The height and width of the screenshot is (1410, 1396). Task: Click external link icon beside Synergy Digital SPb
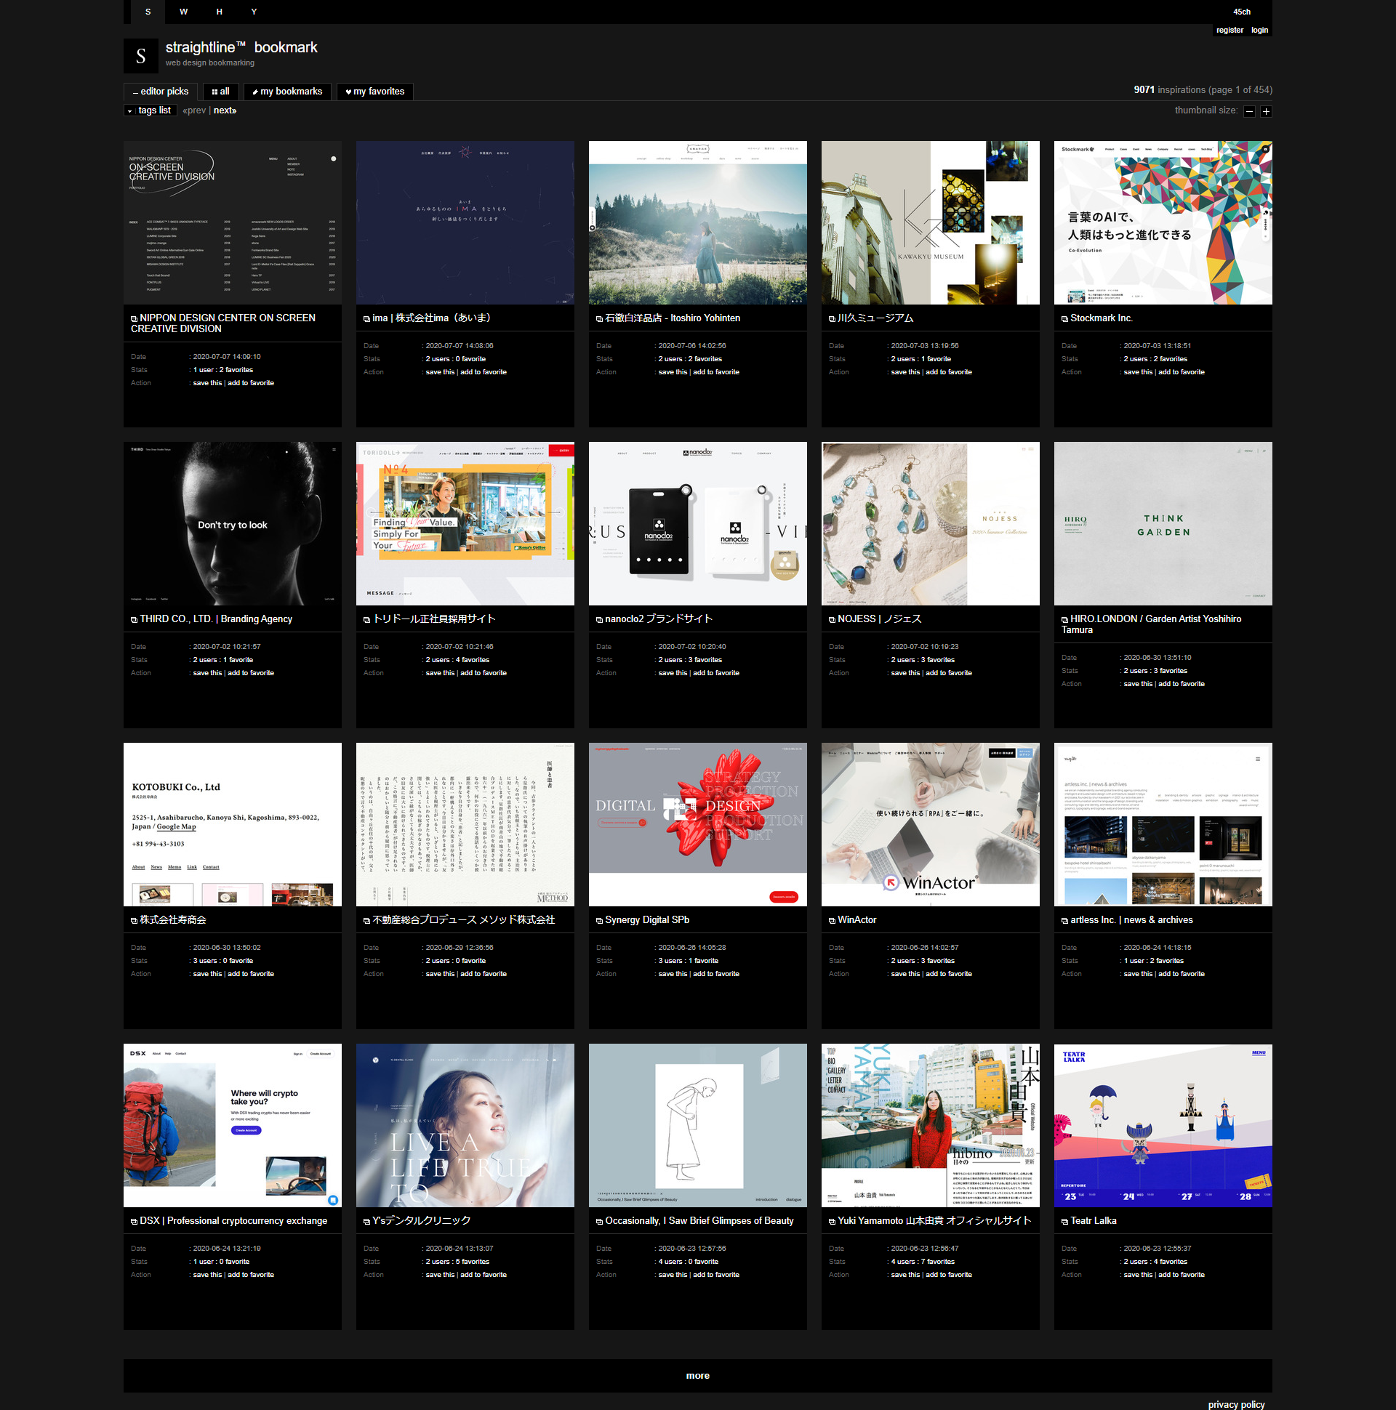tap(599, 921)
